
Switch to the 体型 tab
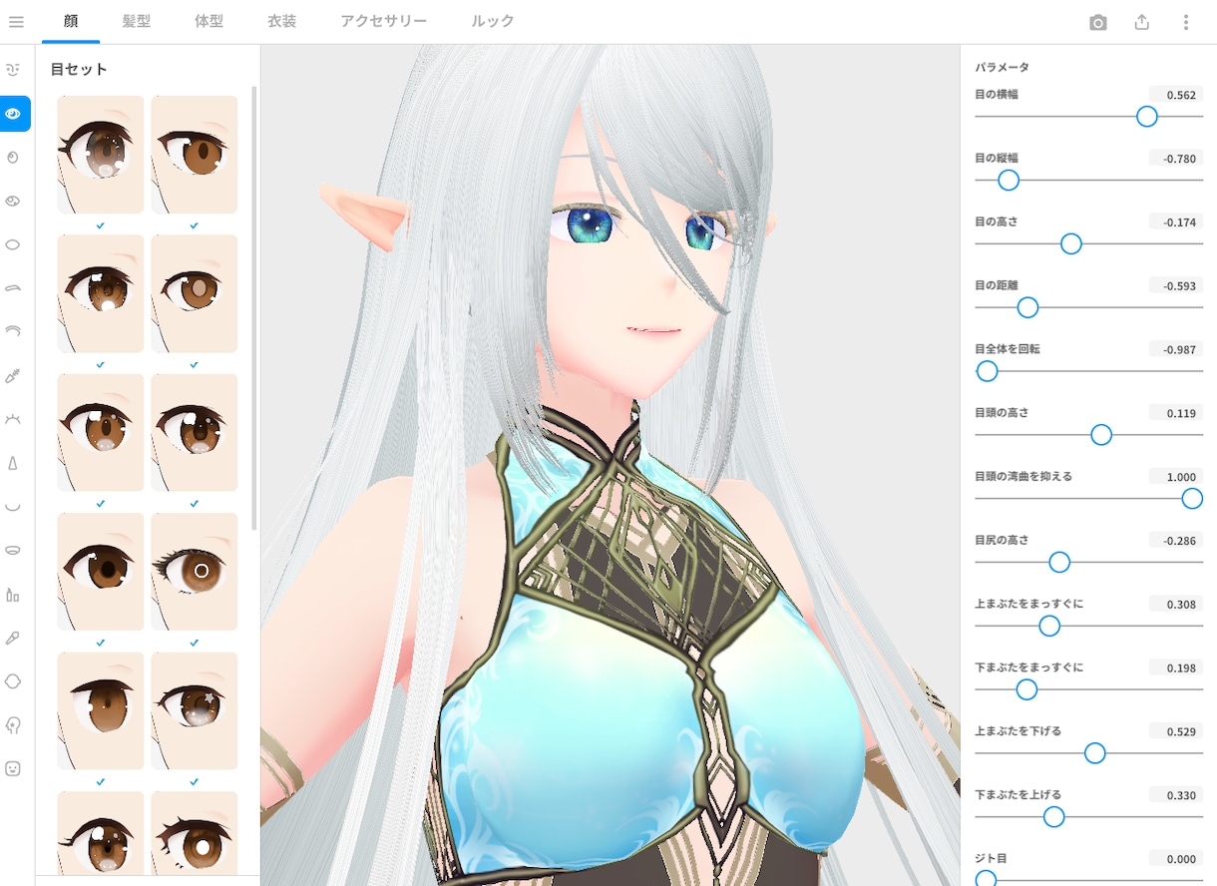209,21
